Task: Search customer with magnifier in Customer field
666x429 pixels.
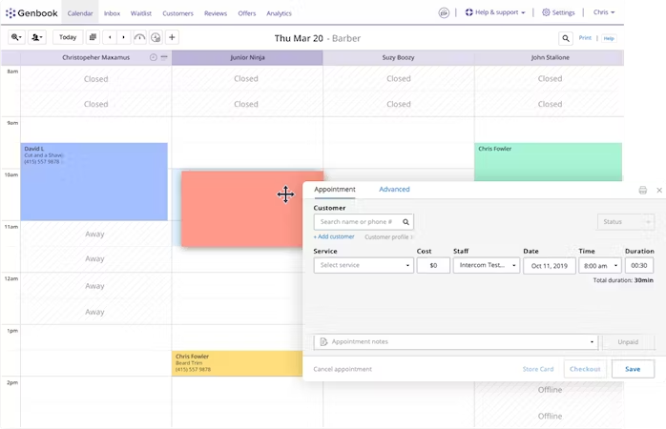Action: (406, 222)
